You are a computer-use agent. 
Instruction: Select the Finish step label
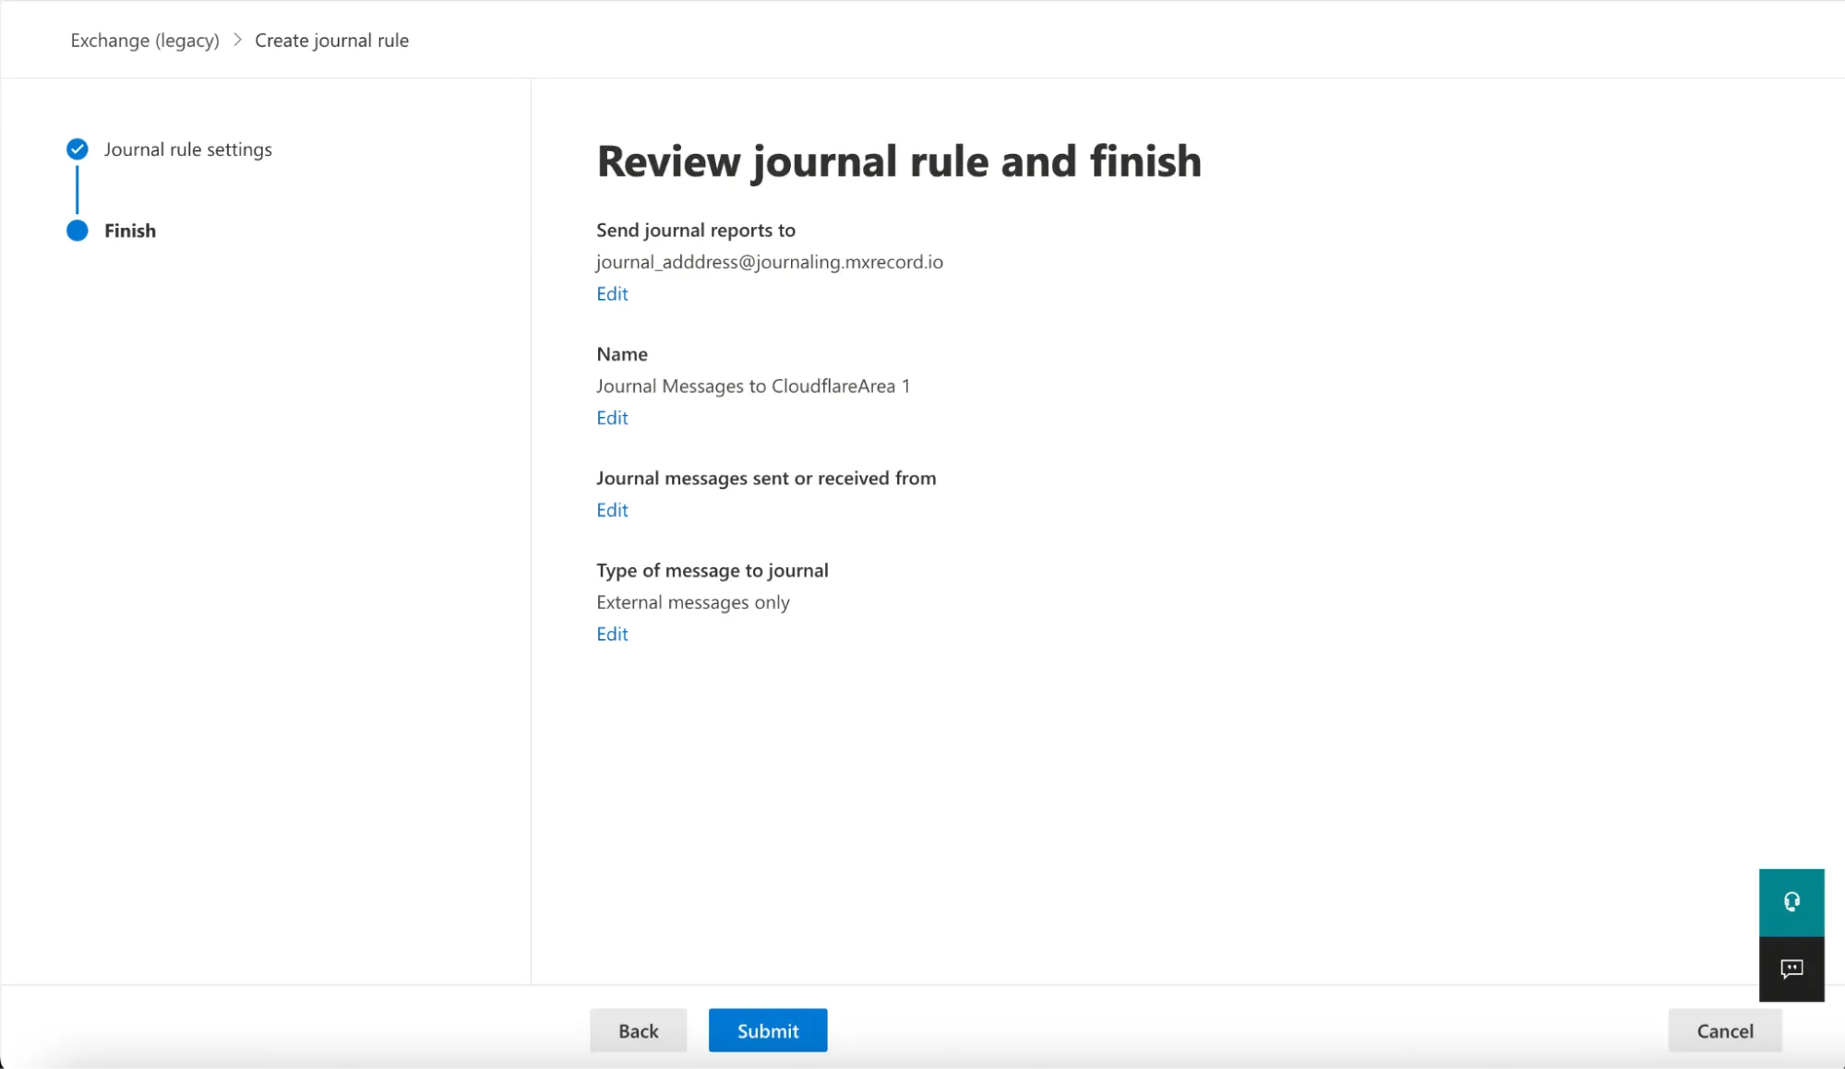point(129,231)
